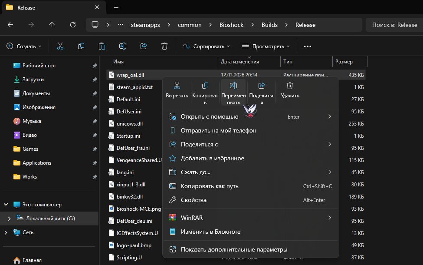Viewport: 423px width, 265px height.
Task: Open the Создать dropdown
Action: (x=24, y=46)
